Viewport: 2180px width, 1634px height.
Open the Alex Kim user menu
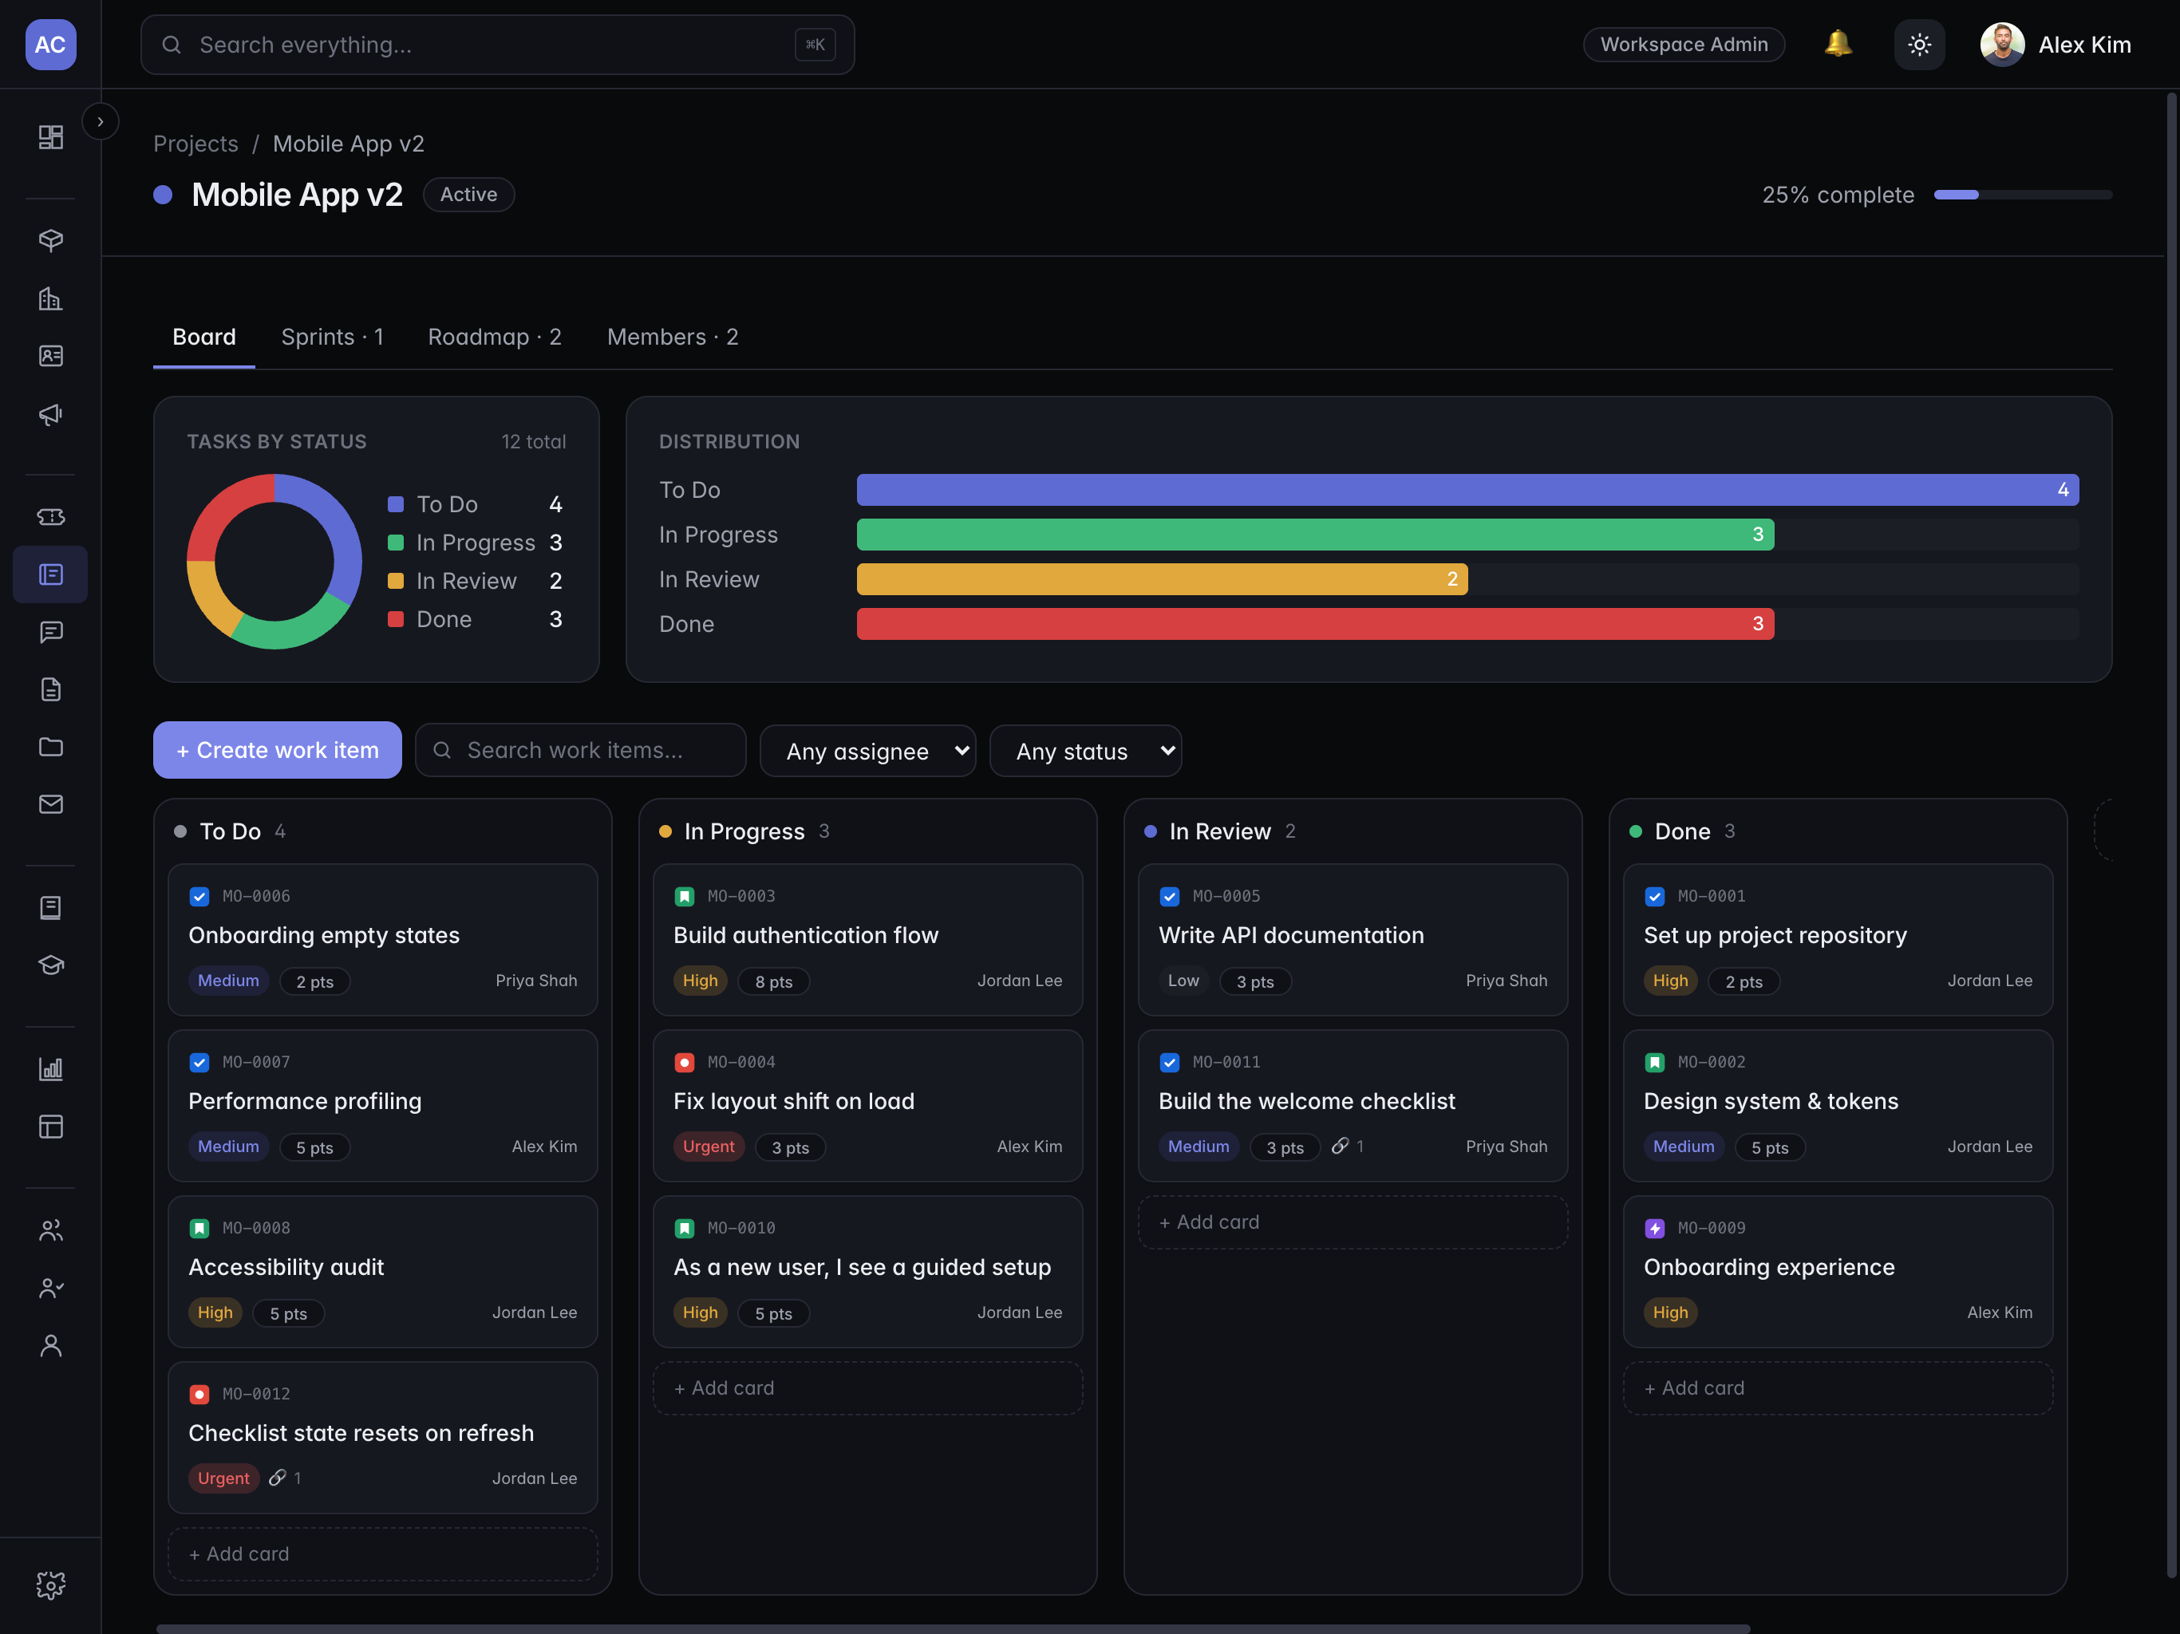click(2056, 45)
